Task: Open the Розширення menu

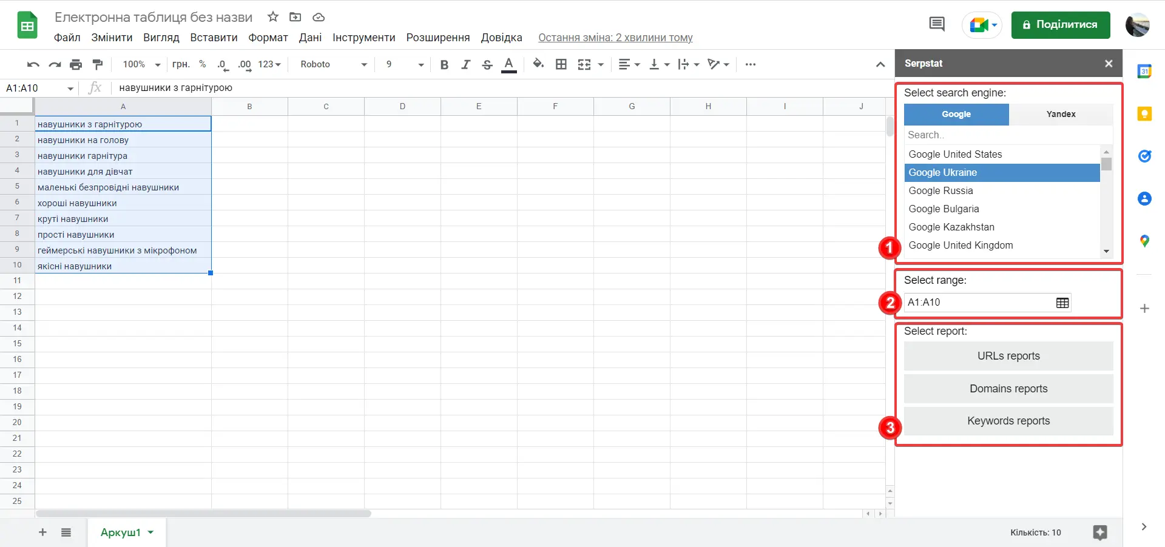Action: (438, 38)
